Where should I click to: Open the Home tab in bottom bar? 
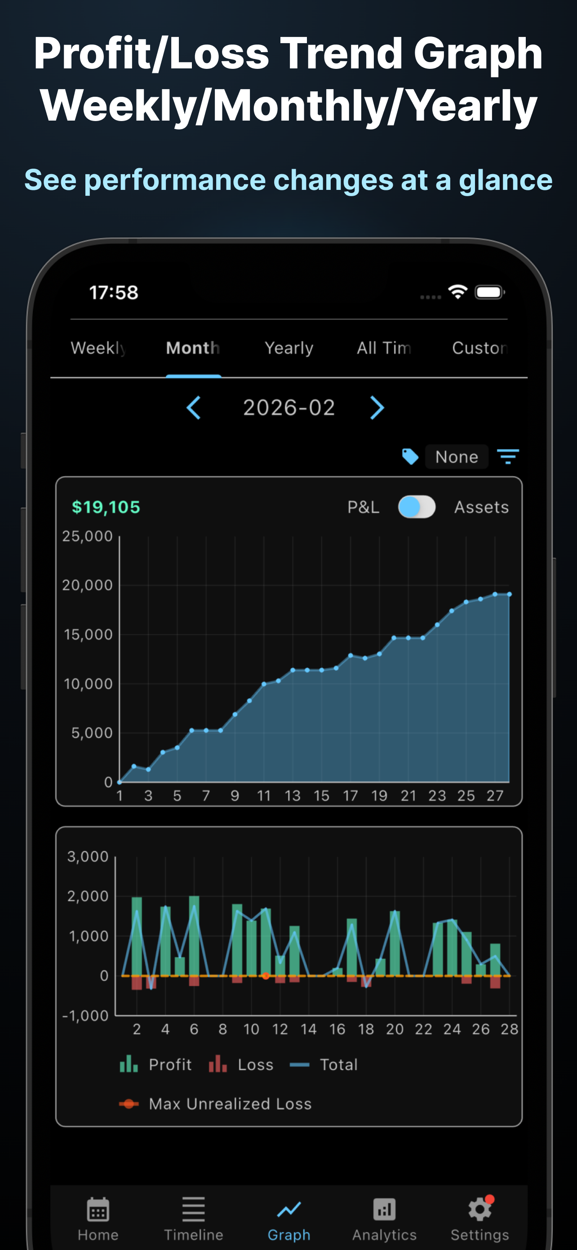click(98, 1219)
